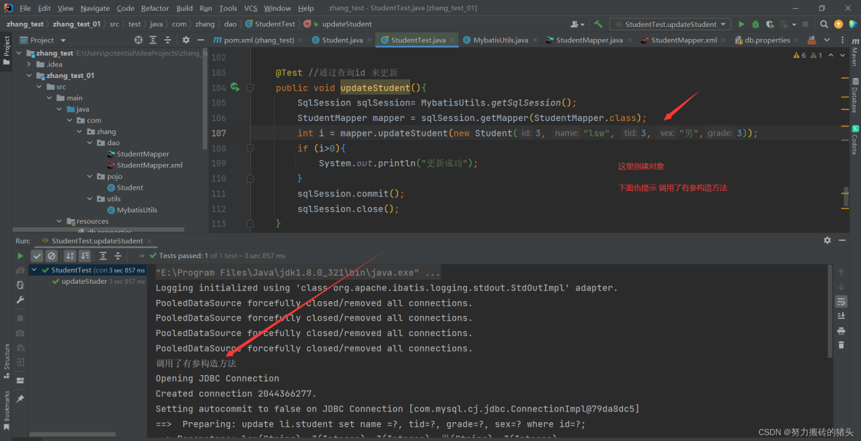Screen dimensions: 861x441
Task: Select opened file target icon in Project panel
Action: tap(139, 40)
